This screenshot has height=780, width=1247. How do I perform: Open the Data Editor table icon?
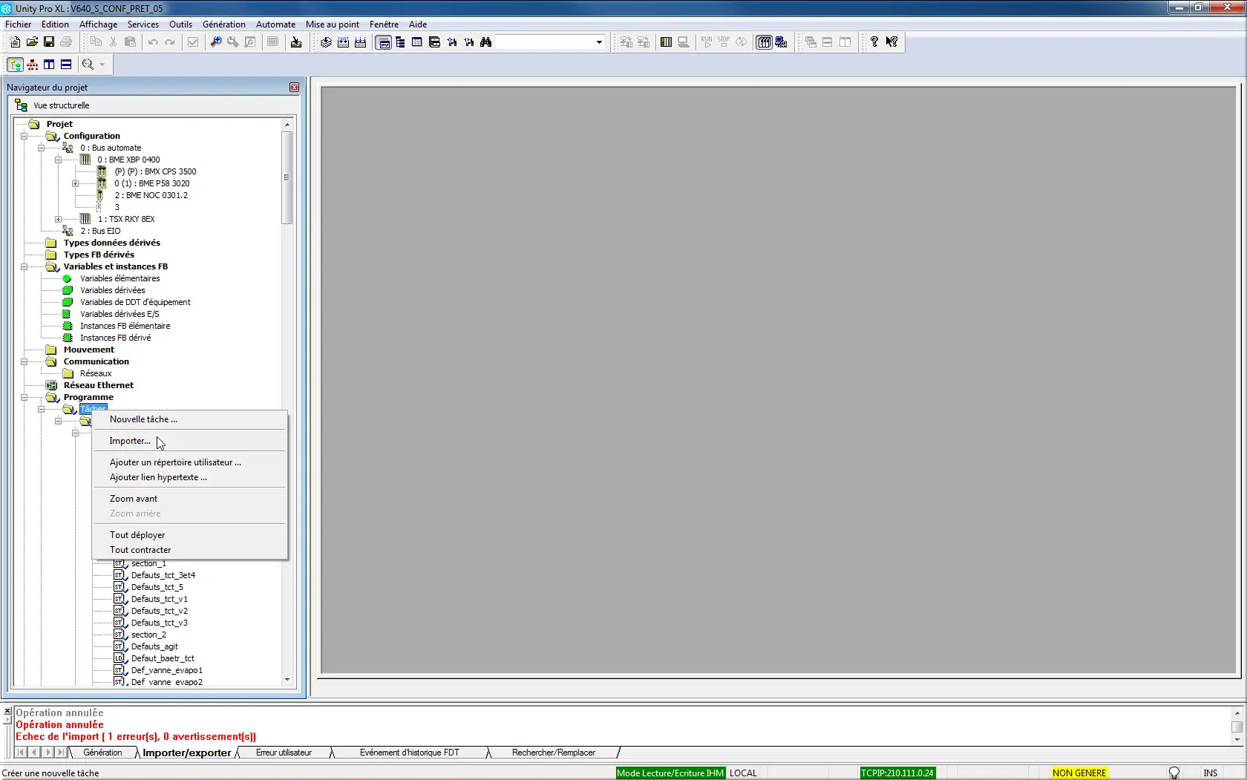coord(417,42)
